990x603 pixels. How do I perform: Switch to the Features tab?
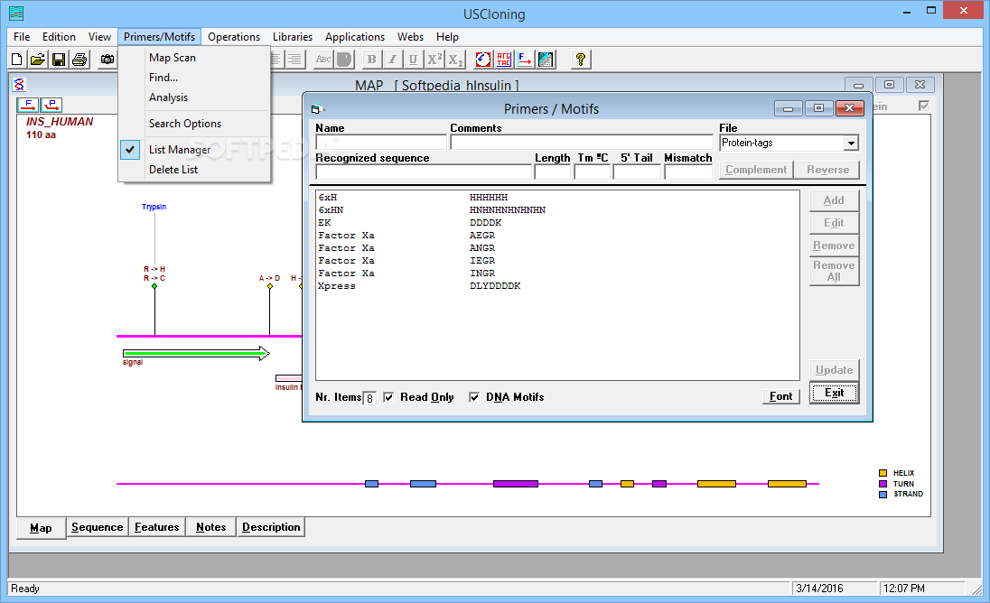(x=156, y=527)
